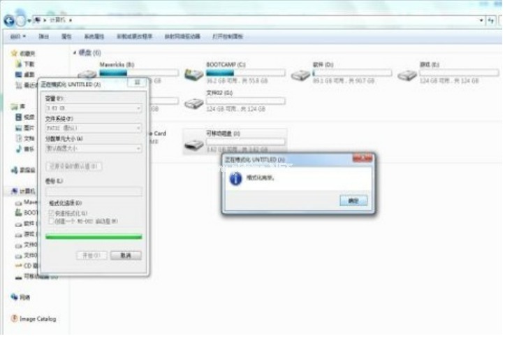Open the Organize menu in the toolbar
This screenshot has height=348, width=505.
coord(17,36)
